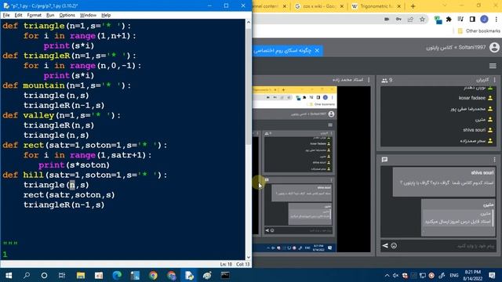
Task: Click the 'def hill' line in code
Action: 85,175
